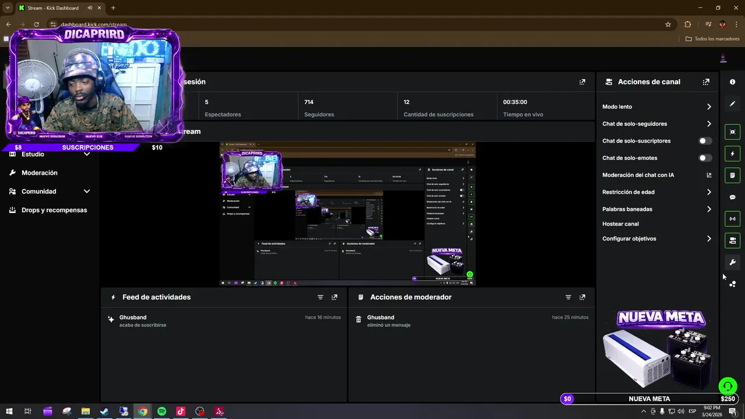Screen dimensions: 745x419
Task: Open File Explorer from the taskbar
Action: coord(86,411)
